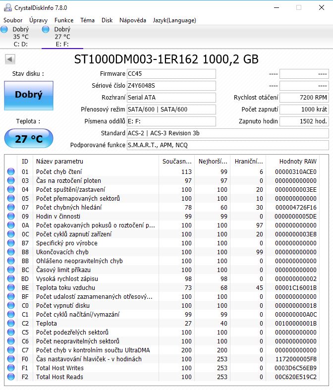
Task: Click the 27 °C temperature button
Action: coord(29,139)
